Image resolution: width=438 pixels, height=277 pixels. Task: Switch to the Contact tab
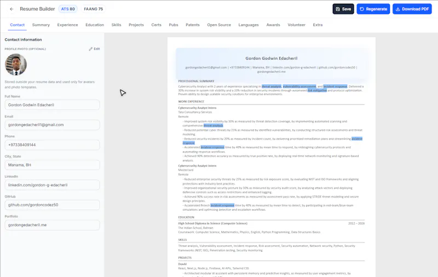tap(18, 25)
